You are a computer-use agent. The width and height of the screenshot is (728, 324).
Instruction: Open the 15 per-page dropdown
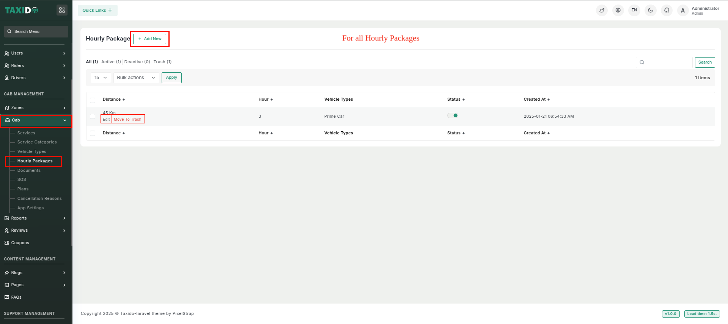[101, 78]
